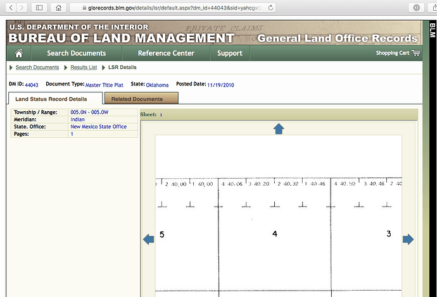Select the Land Status Record Details tab

tap(55, 99)
